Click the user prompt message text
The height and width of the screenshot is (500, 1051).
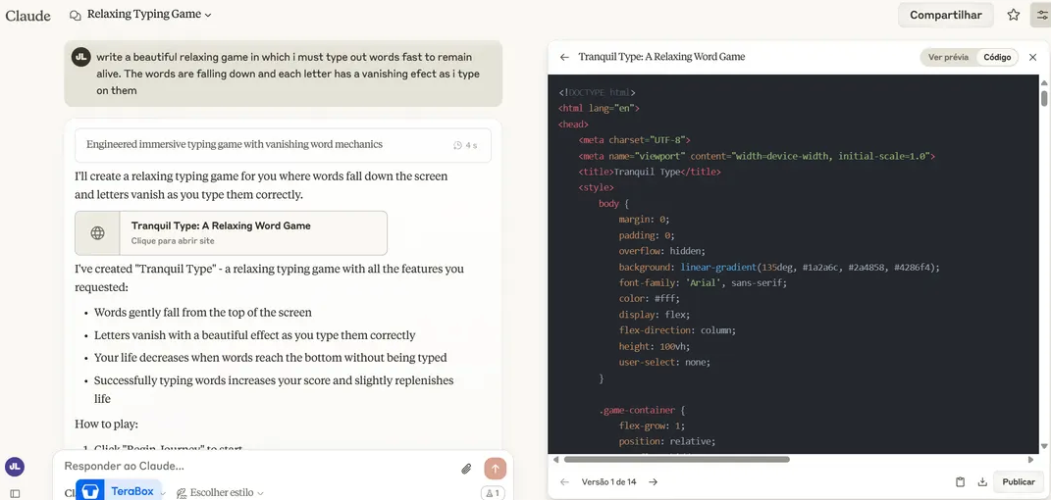pyautogui.click(x=289, y=74)
